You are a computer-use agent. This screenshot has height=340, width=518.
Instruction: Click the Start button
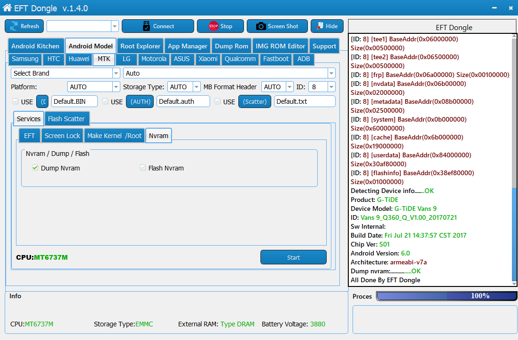pyautogui.click(x=293, y=257)
